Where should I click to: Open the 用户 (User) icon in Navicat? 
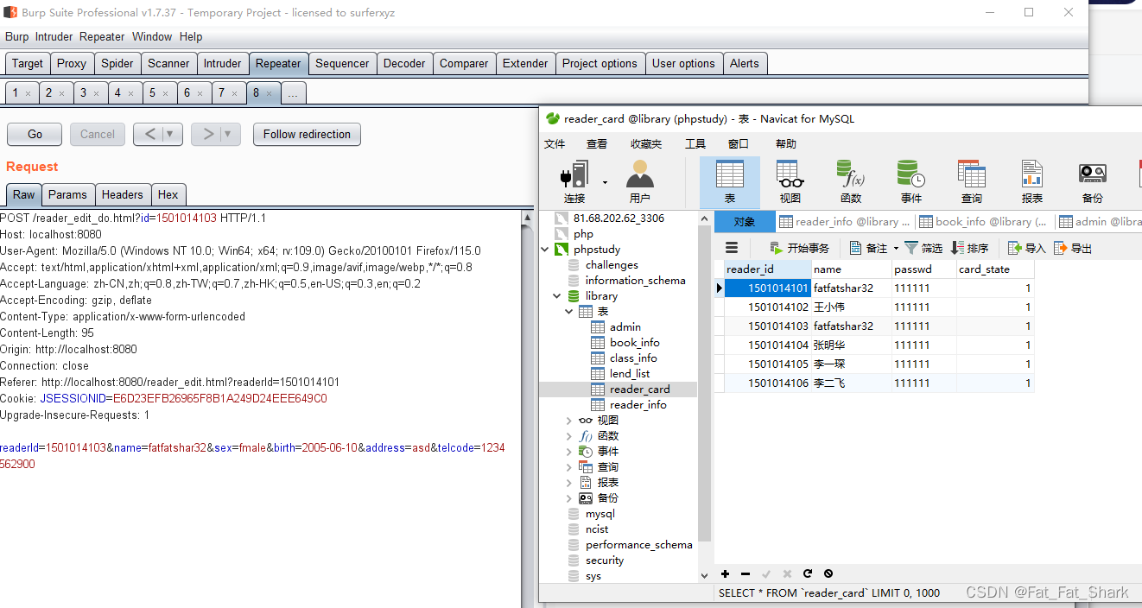[640, 182]
